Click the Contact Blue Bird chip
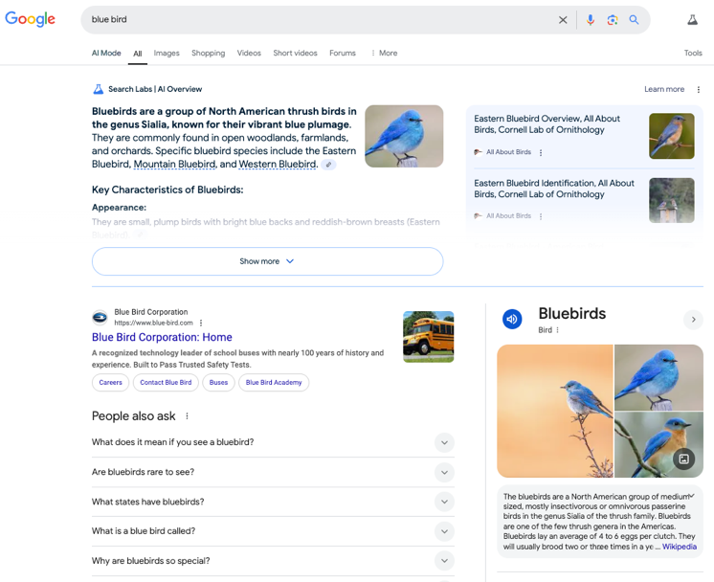 166,383
